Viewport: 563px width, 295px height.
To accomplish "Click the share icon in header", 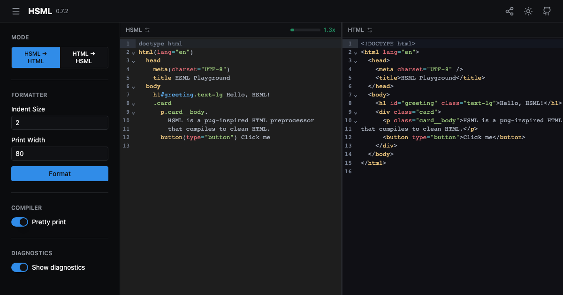I will coord(510,11).
